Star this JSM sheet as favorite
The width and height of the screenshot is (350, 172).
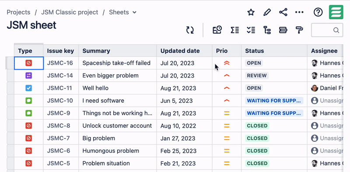(251, 12)
